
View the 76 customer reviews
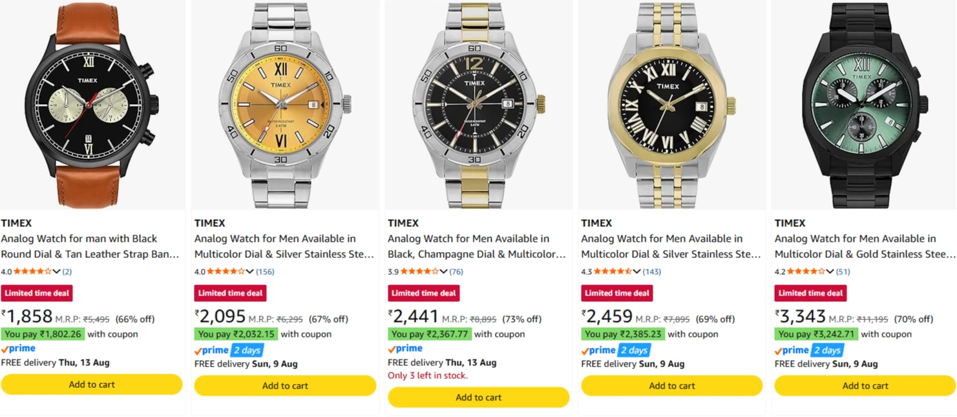click(456, 272)
